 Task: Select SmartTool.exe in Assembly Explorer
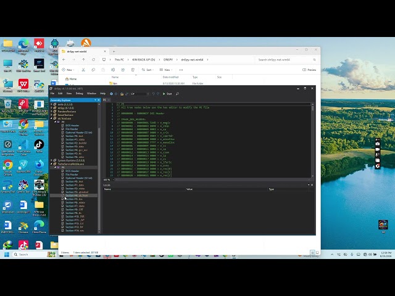65,115
